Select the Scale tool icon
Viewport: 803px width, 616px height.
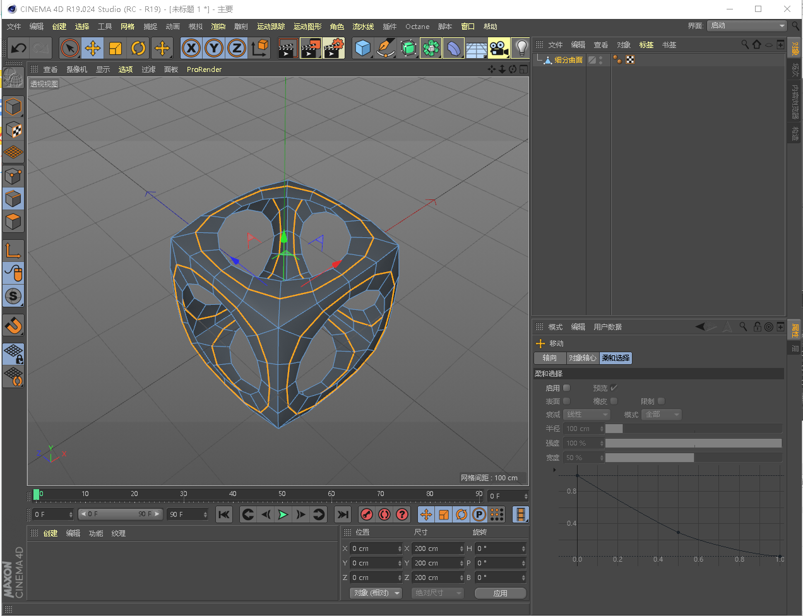pyautogui.click(x=116, y=48)
